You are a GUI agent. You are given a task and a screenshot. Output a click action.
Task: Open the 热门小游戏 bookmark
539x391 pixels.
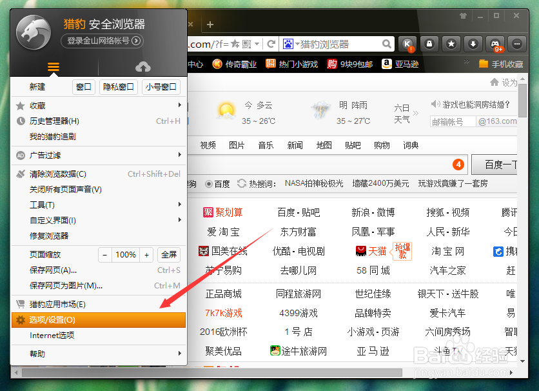click(x=292, y=64)
